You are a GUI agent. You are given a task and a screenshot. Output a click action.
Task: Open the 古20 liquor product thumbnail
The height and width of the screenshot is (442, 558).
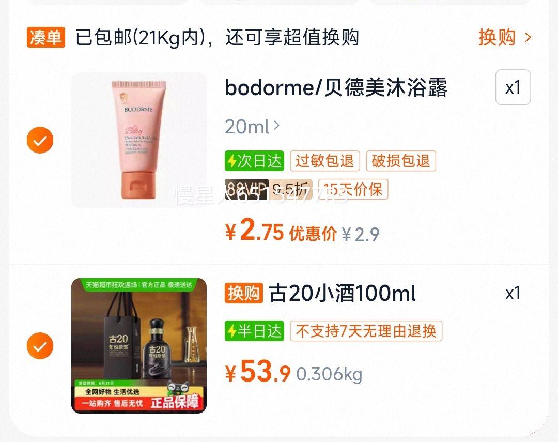139,345
